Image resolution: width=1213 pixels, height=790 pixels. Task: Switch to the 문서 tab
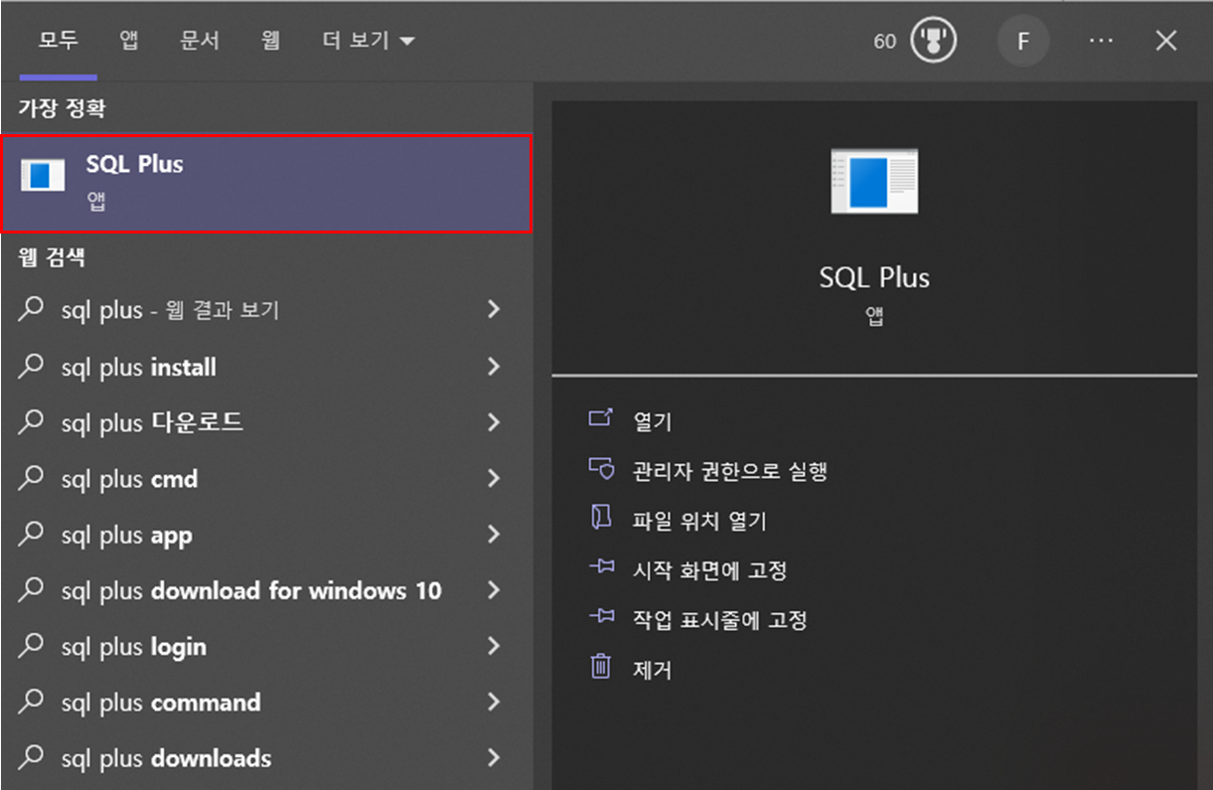click(200, 41)
